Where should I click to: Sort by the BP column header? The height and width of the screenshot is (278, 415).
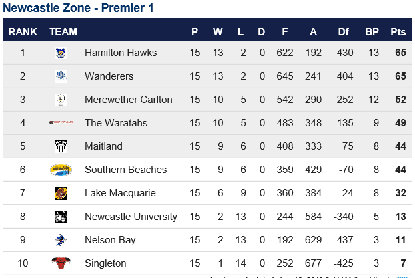[372, 32]
